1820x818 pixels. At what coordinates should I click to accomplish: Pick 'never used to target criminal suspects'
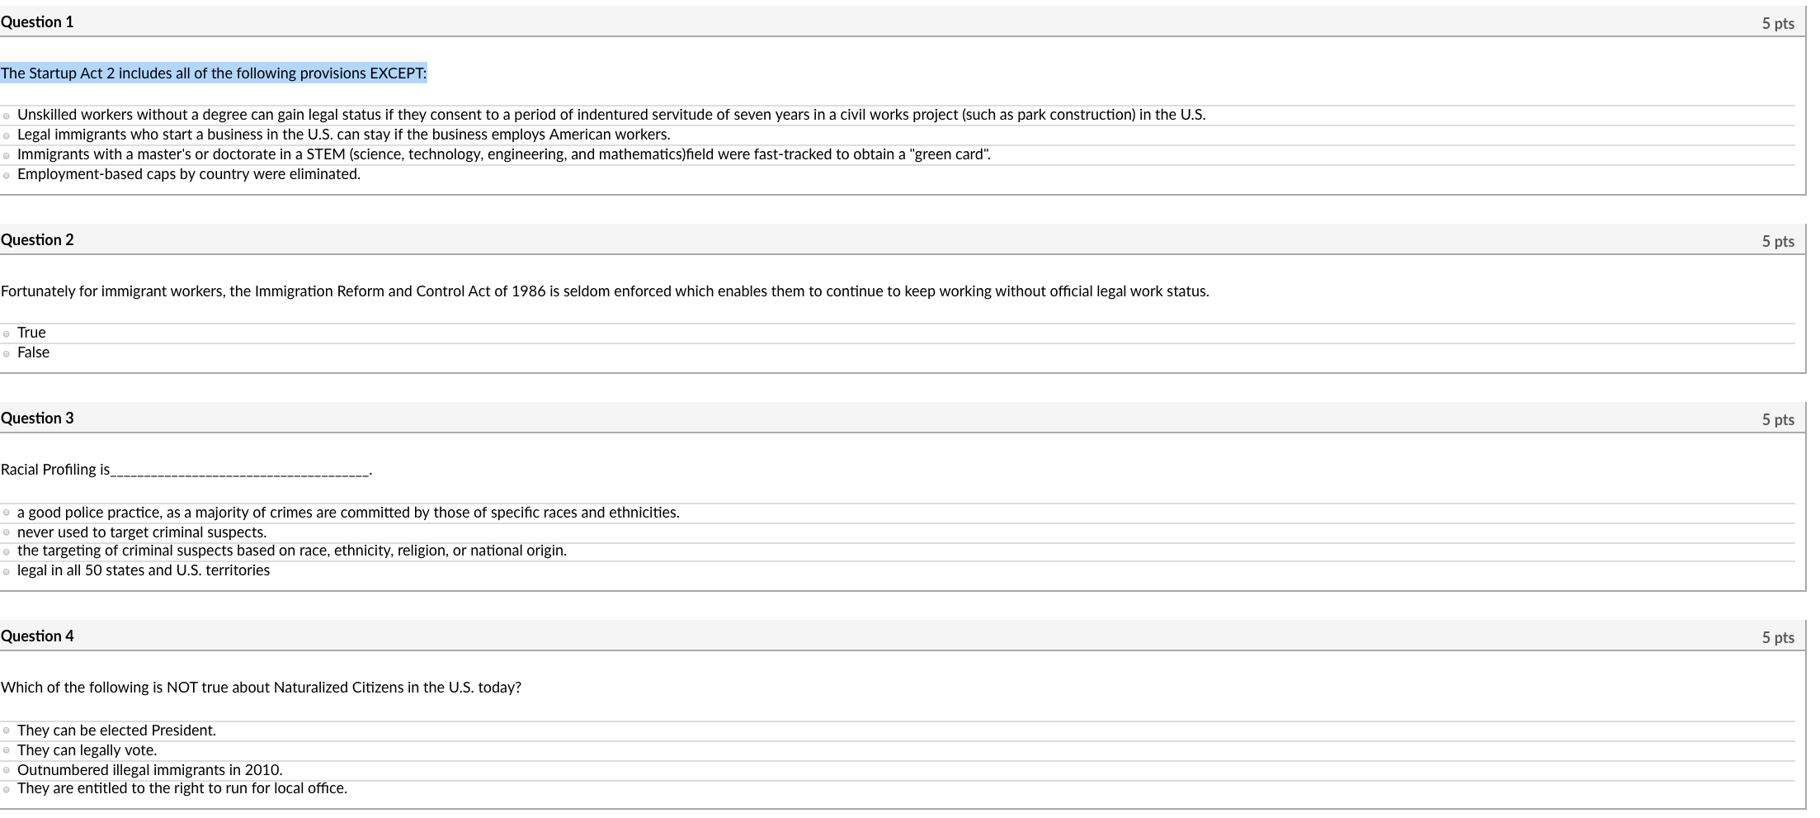pos(7,532)
